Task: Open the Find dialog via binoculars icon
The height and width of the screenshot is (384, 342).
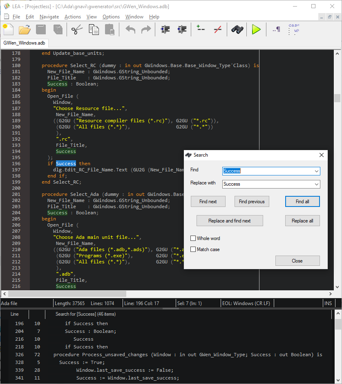Action: point(237,29)
